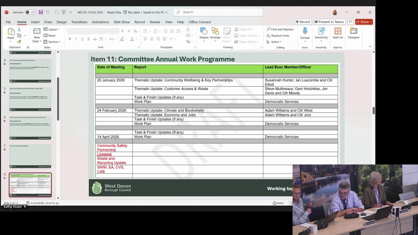
Task: Click the Undo arrow icon
Action: [x=48, y=12]
